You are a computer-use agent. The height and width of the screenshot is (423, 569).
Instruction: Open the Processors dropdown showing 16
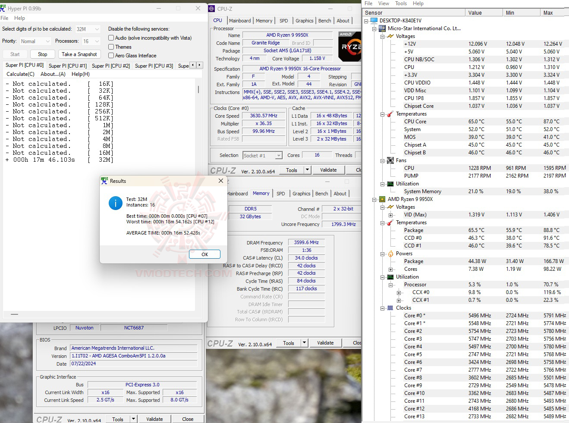91,41
